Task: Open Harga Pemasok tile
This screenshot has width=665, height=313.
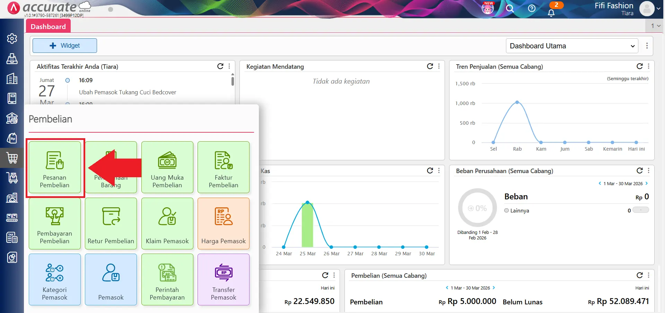Action: click(224, 224)
